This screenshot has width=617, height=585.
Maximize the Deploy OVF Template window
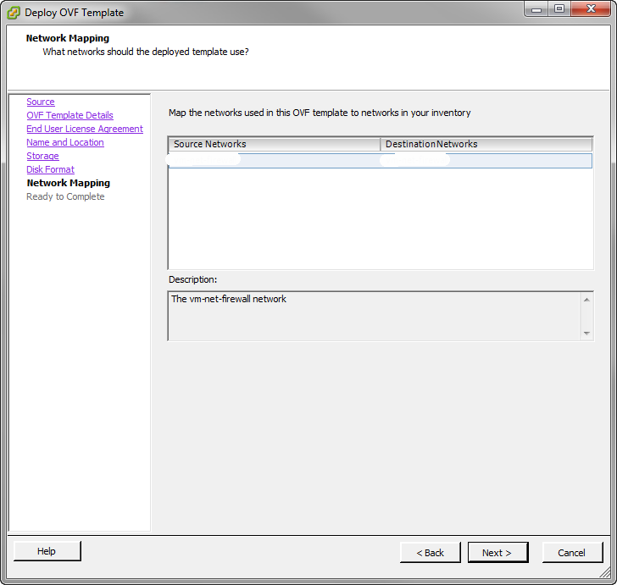559,9
